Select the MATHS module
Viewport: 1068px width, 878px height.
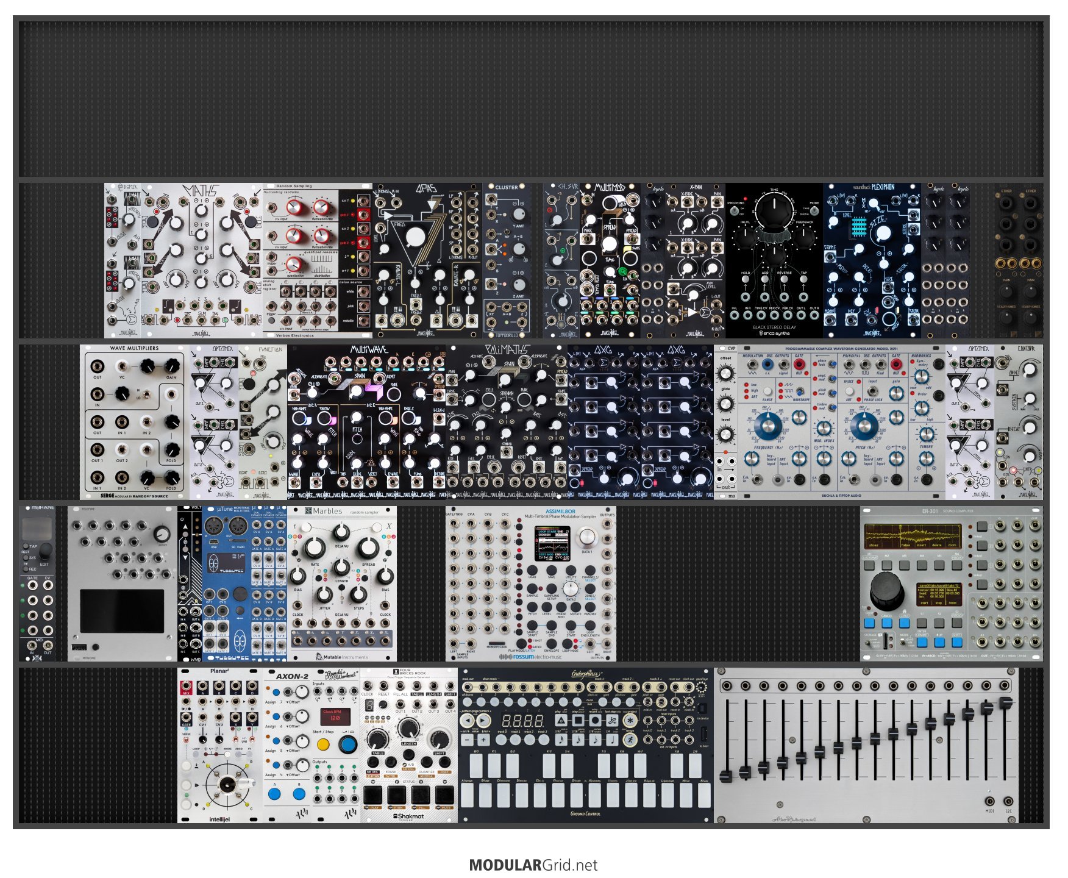click(x=202, y=260)
